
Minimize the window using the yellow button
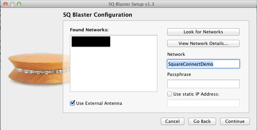[x=12, y=4]
